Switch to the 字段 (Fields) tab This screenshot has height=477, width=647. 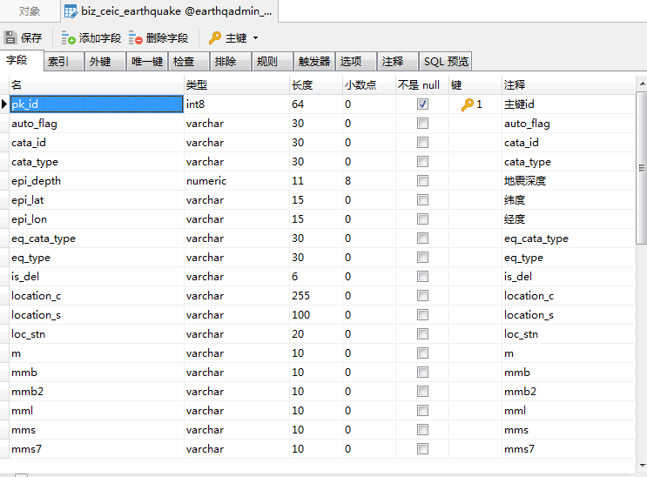click(x=21, y=61)
